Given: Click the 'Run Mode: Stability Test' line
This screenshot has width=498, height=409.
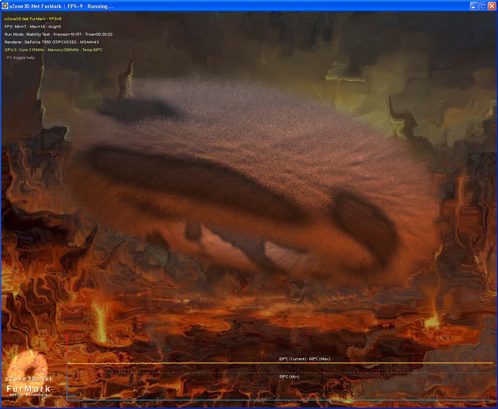Looking at the screenshot, I should click(x=58, y=34).
